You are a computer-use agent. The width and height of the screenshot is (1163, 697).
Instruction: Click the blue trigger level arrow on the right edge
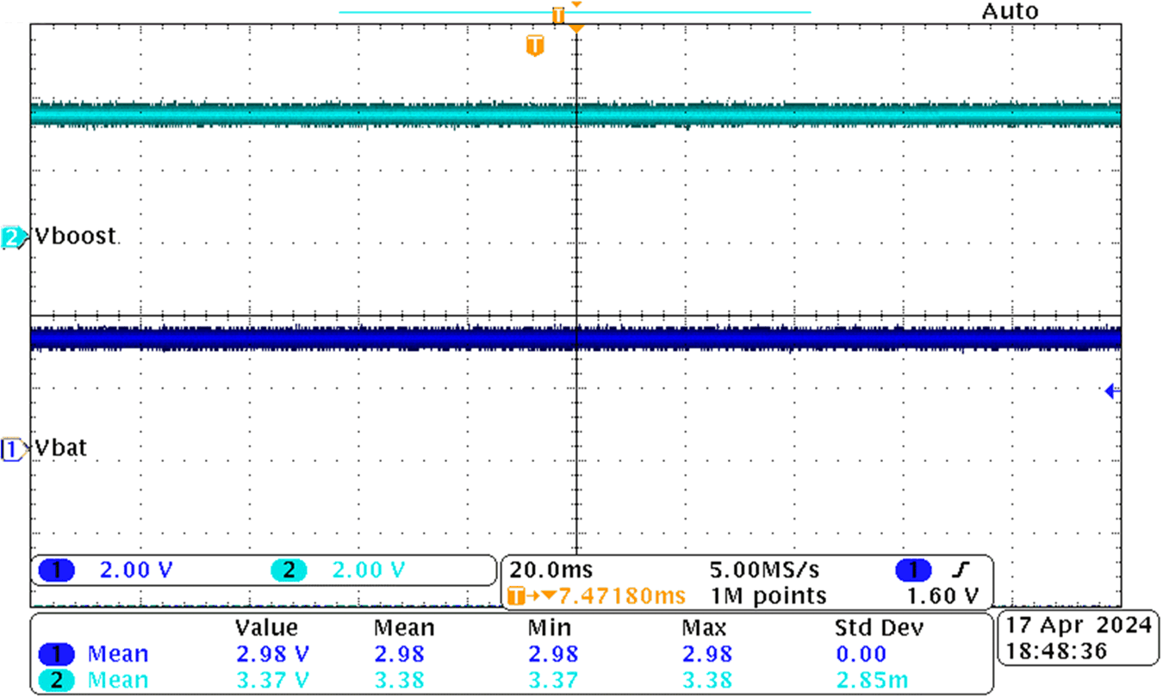tap(1112, 392)
